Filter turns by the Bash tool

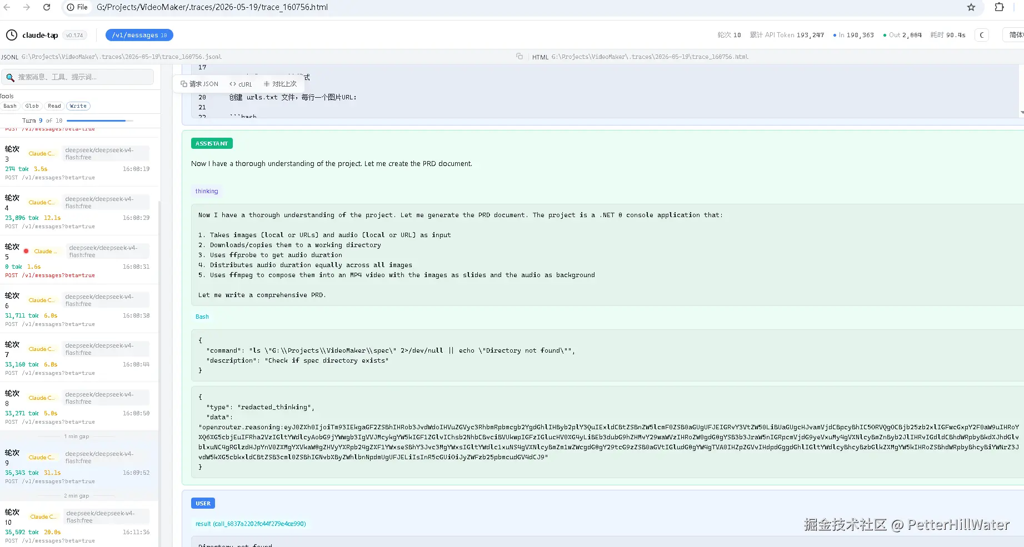10,106
